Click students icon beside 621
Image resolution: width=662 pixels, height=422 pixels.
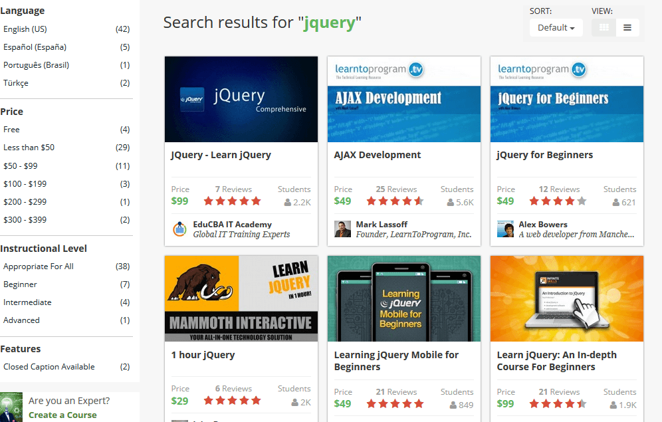coord(616,203)
